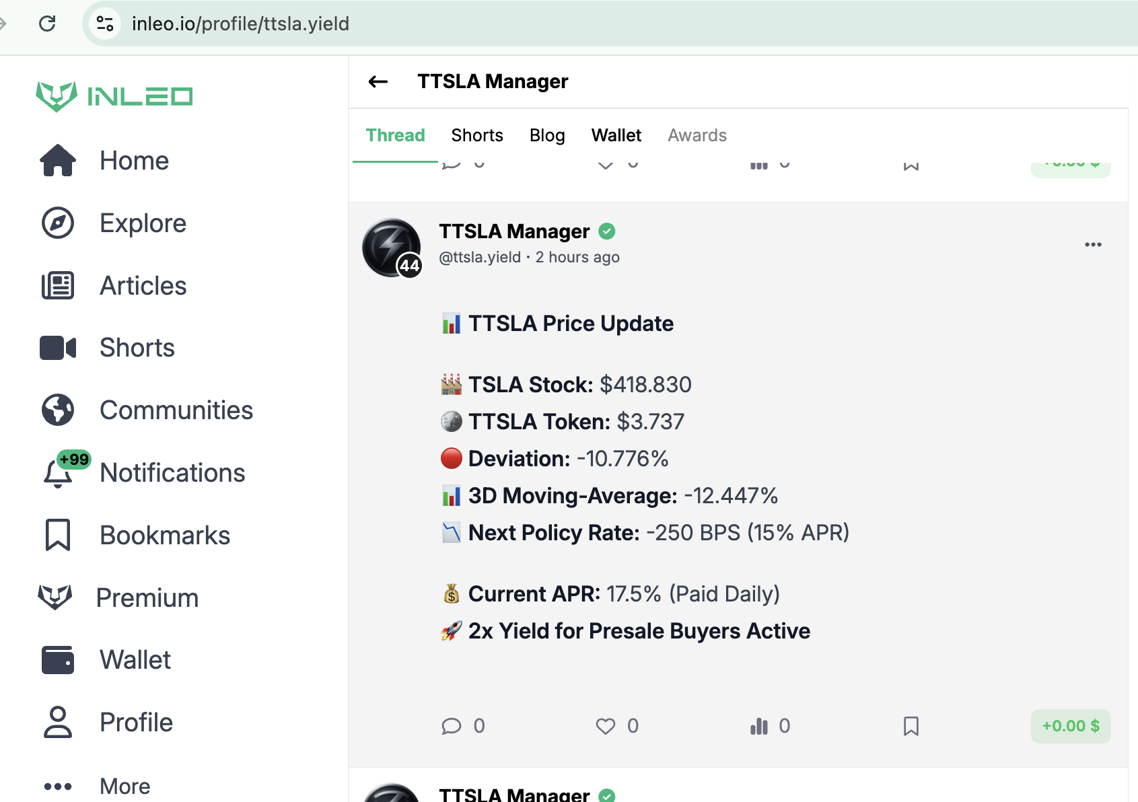Click the +0.00 $ reward button
Image resolution: width=1138 pixels, height=802 pixels.
point(1071,726)
